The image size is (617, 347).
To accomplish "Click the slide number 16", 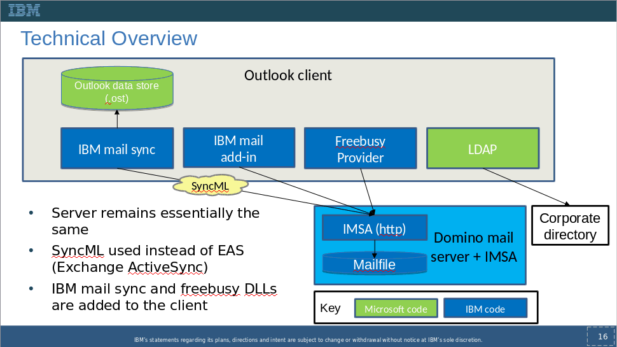I will point(602,336).
